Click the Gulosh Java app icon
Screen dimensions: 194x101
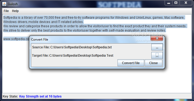click(x=4, y=4)
